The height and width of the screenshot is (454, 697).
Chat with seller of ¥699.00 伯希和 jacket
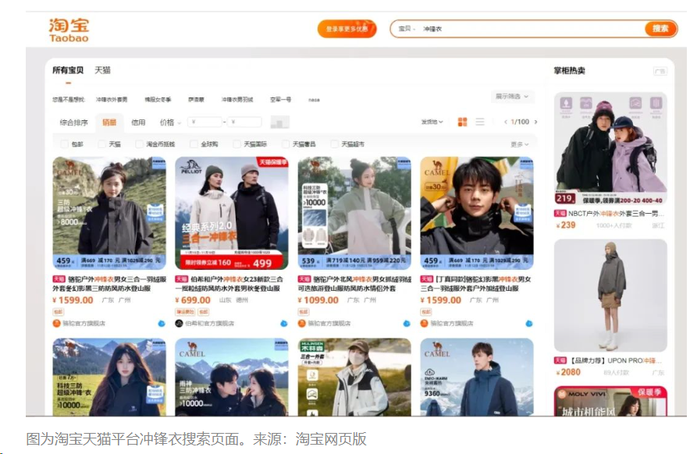pos(283,324)
